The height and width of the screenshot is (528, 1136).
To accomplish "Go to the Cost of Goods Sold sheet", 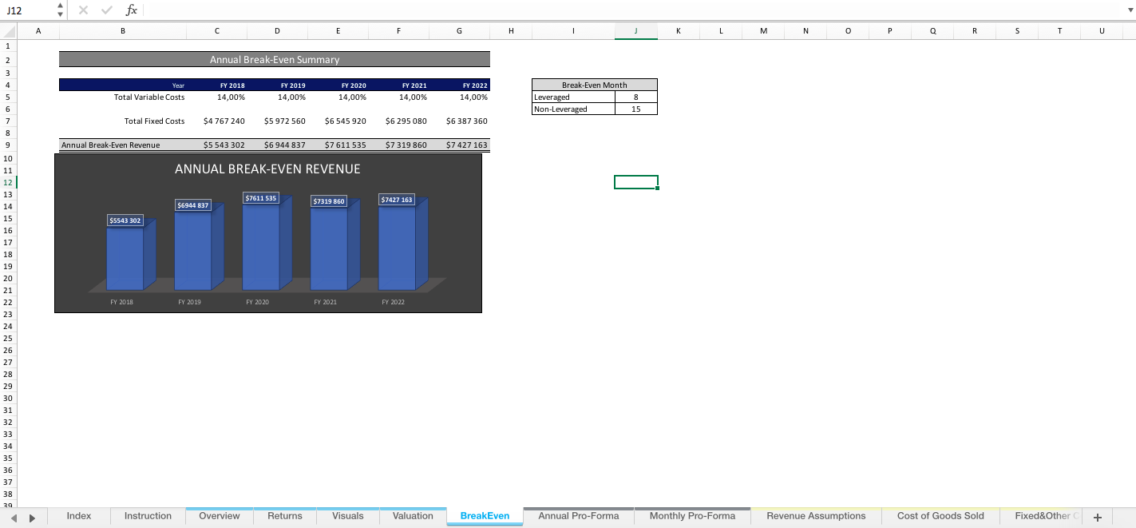I will tap(940, 516).
